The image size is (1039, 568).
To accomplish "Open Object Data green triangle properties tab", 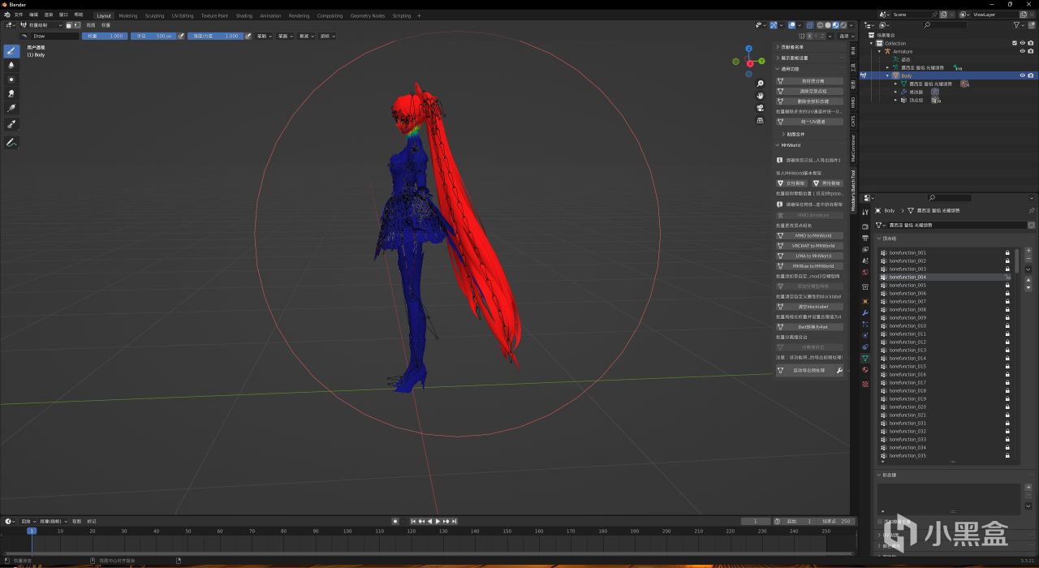I will 865,358.
